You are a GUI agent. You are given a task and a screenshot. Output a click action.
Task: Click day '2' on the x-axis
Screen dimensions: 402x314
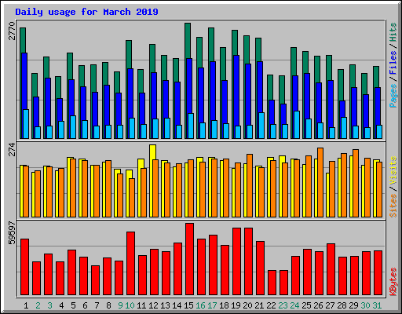click(38, 305)
